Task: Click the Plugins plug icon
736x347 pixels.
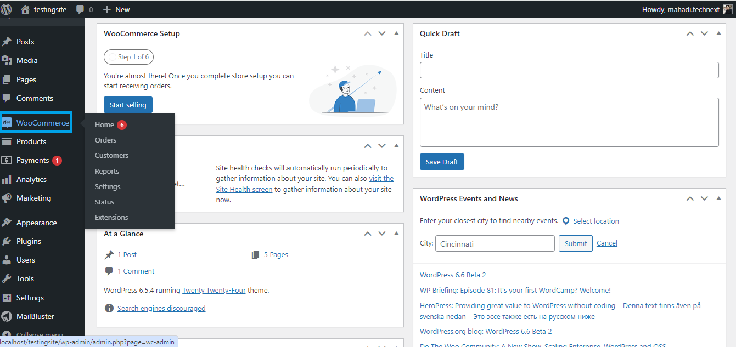Action: click(x=7, y=241)
